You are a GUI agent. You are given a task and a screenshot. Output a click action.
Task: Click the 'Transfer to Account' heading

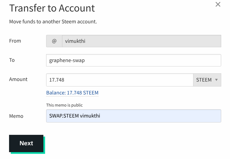[52, 8]
